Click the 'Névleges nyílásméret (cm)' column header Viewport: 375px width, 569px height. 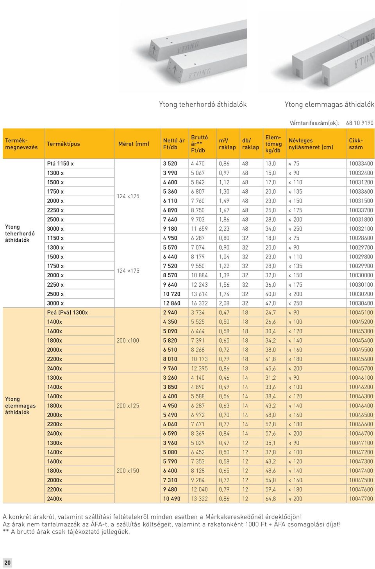click(311, 144)
